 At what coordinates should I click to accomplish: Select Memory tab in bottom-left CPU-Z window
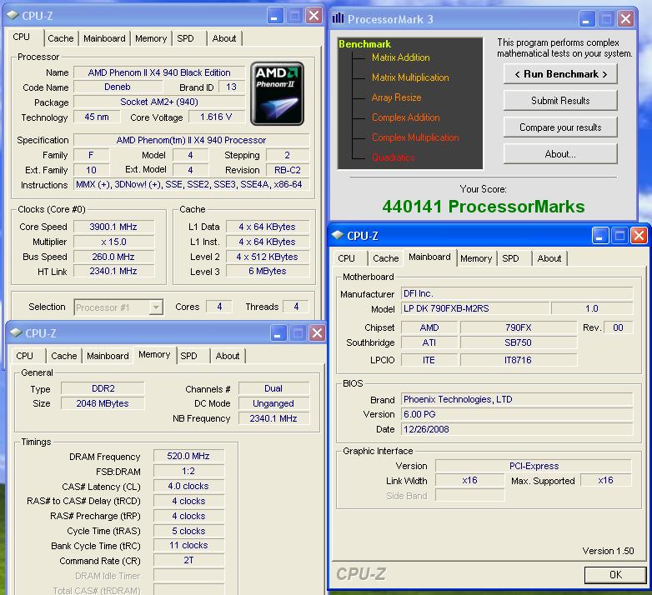click(x=154, y=354)
